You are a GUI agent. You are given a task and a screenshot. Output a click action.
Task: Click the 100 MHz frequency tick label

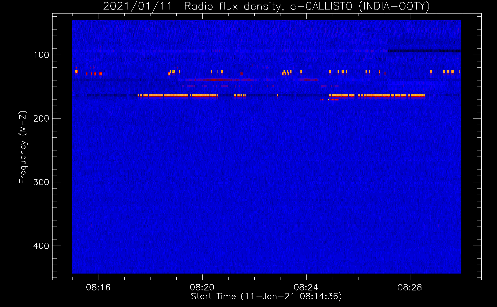tap(41, 55)
